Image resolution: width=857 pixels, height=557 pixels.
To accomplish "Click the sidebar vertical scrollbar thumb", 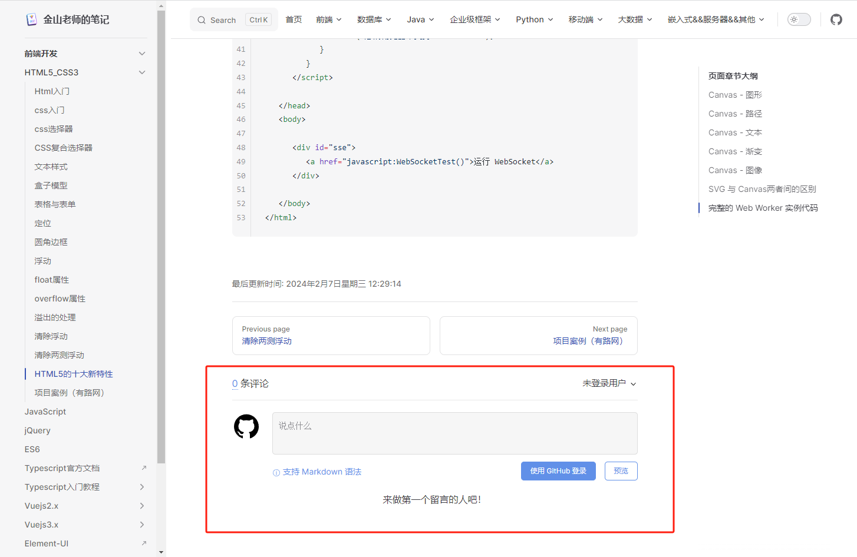I will tap(161, 237).
